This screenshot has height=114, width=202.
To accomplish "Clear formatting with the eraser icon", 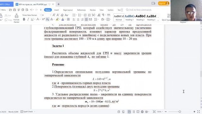I will pos(62,15).
